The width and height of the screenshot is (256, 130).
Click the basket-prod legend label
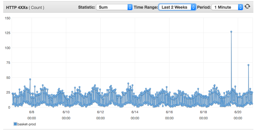(x=26, y=124)
